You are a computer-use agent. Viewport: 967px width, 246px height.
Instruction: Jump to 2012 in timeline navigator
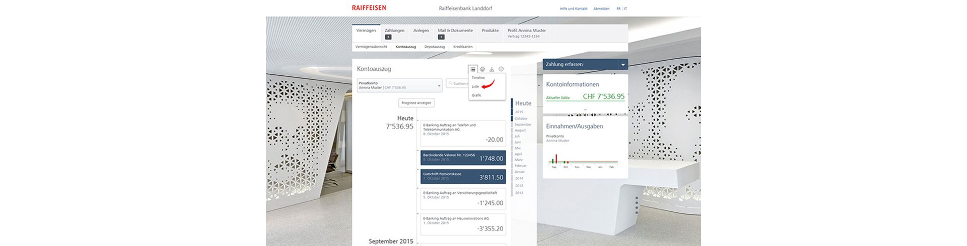click(519, 193)
